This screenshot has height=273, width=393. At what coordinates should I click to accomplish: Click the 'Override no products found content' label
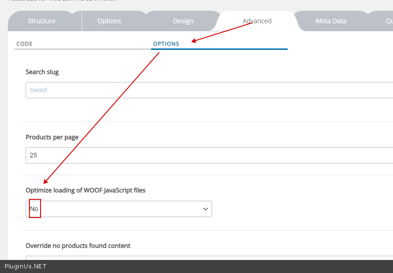click(x=78, y=246)
